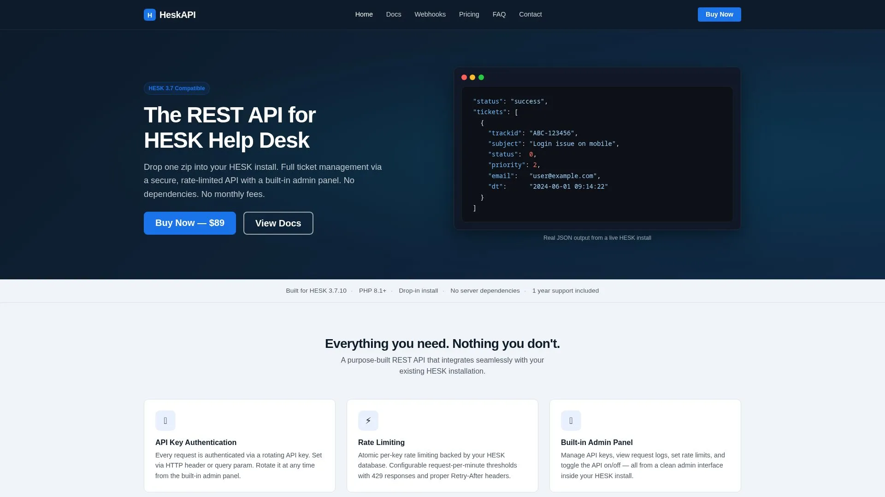The width and height of the screenshot is (885, 497).
Task: Click the HeskAPI brand name link
Action: pos(177,15)
